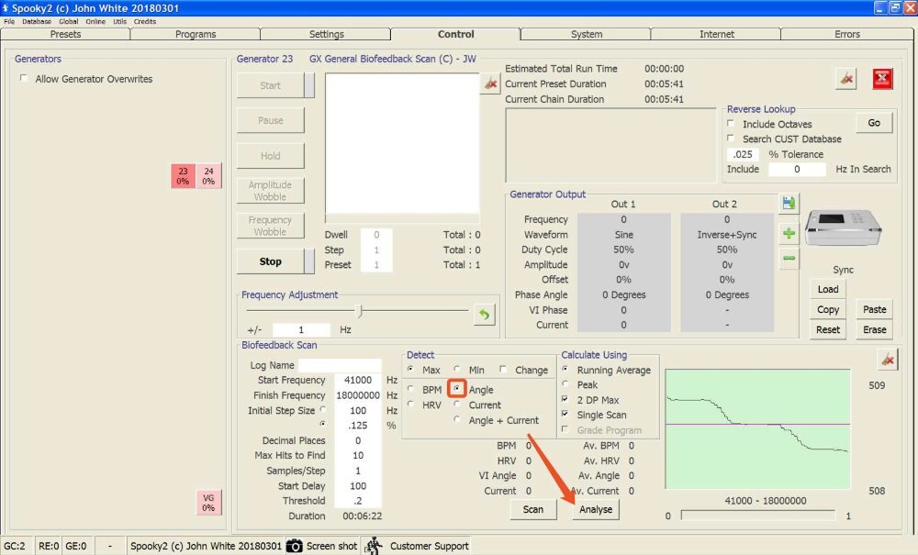Open the Programs tab
This screenshot has height=555, width=918.
196,34
